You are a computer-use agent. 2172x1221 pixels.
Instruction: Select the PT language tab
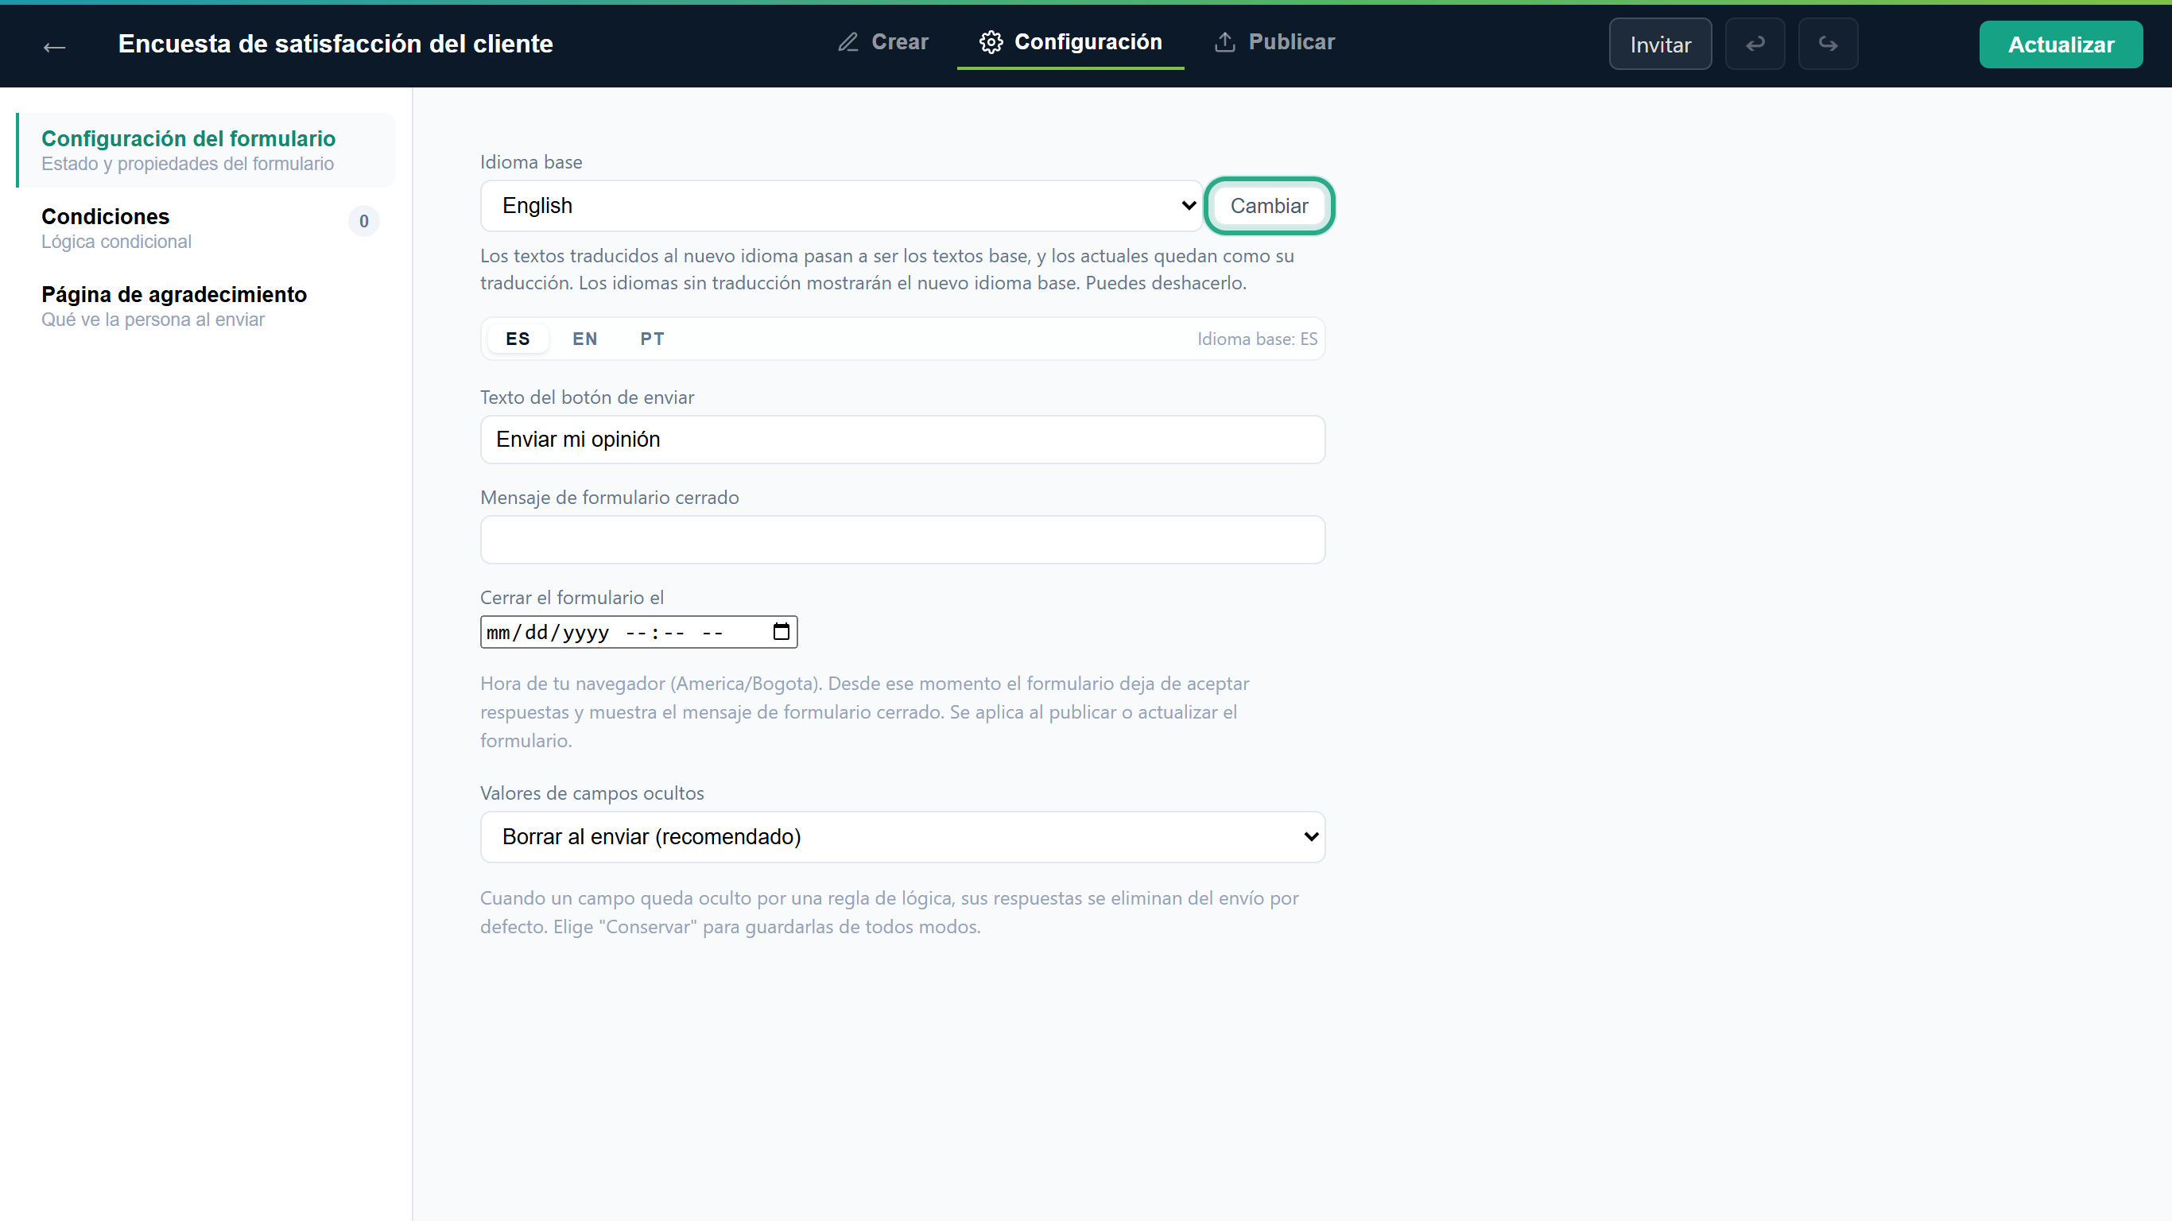652,339
